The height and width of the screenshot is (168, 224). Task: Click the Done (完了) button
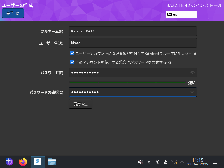[13, 13]
